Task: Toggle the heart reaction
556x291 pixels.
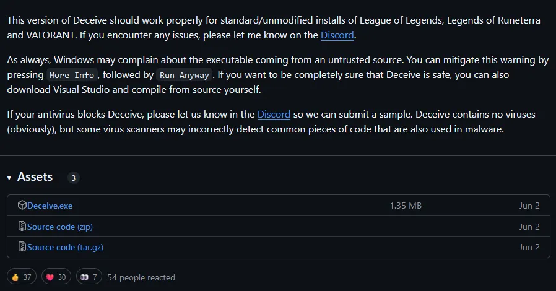Action: click(56, 277)
